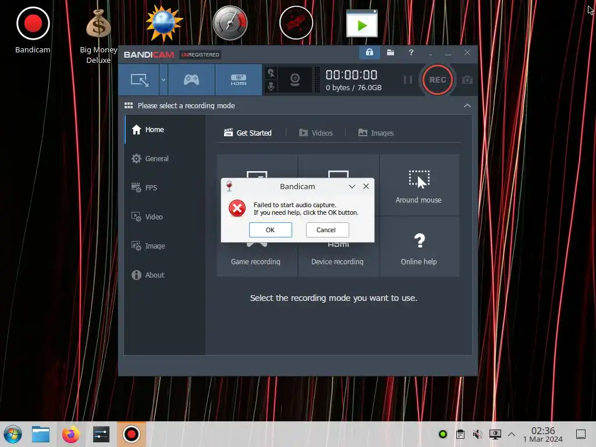Open the green play arrow desktop icon
The height and width of the screenshot is (447, 596).
click(362, 23)
